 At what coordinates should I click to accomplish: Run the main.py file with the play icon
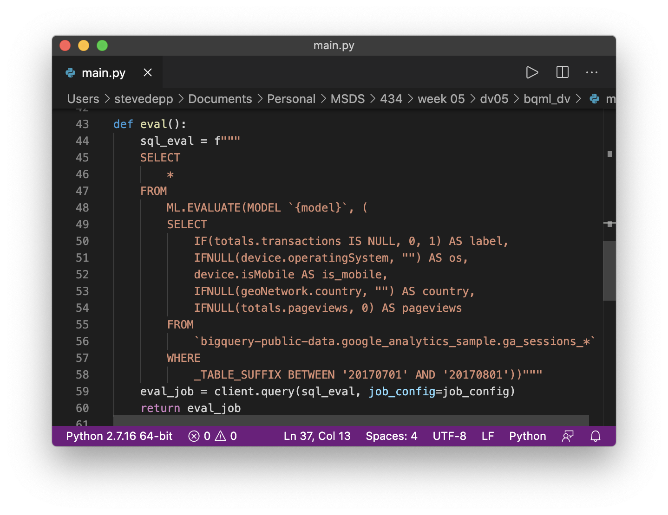pos(532,72)
